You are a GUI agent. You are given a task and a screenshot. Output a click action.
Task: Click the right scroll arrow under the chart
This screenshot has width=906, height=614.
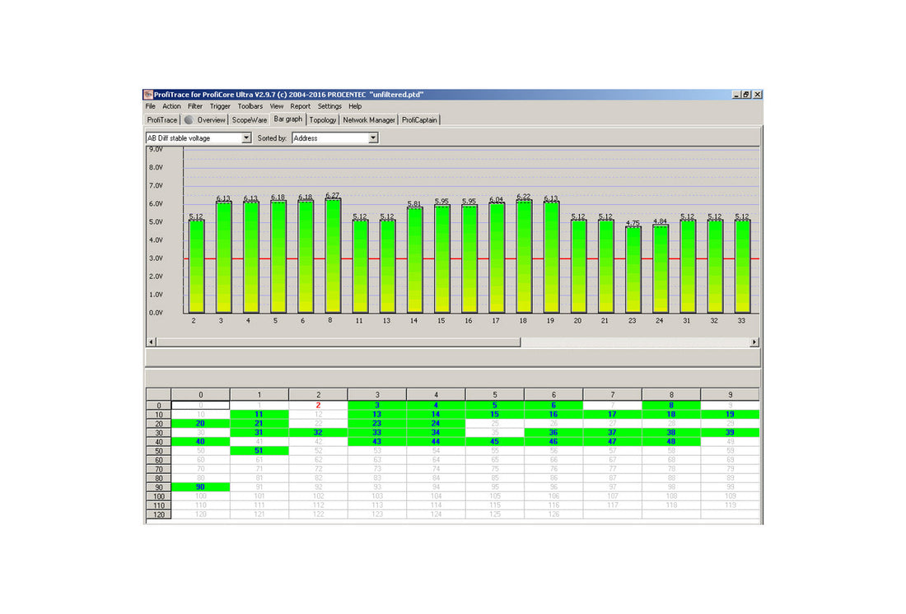click(x=754, y=342)
